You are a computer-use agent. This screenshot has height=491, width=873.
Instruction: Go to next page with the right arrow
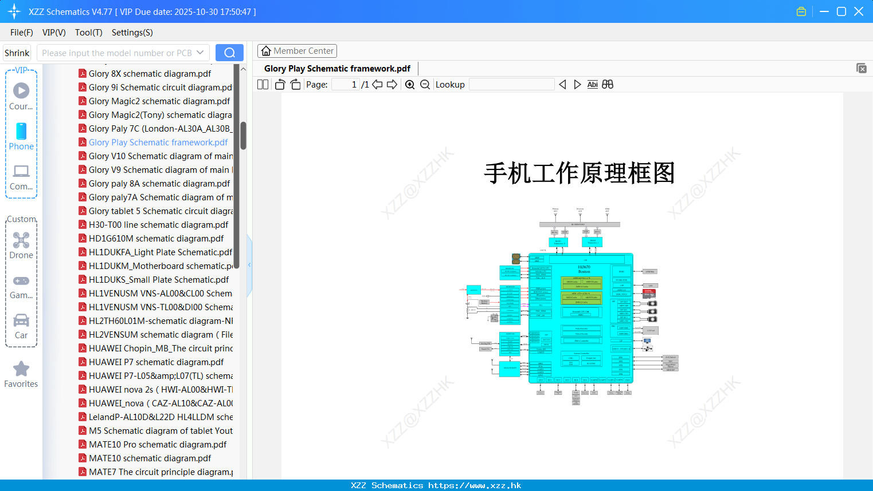point(392,85)
